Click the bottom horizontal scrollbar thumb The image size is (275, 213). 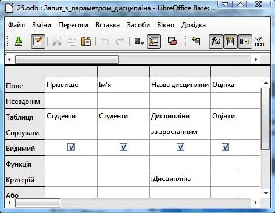click(38, 203)
